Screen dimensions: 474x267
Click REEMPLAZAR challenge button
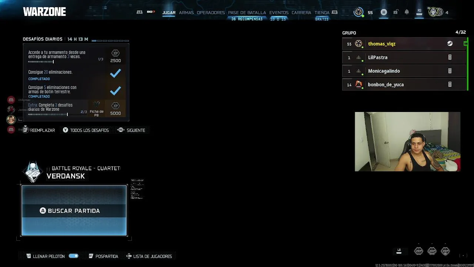(x=39, y=130)
